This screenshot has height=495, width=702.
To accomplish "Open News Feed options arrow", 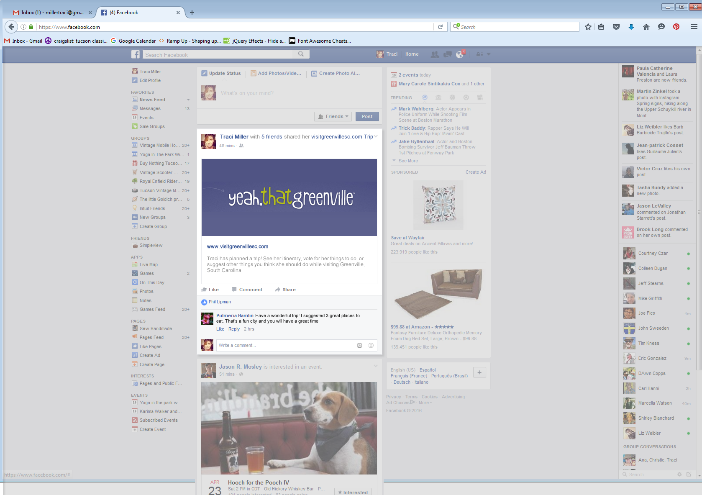I will point(188,100).
